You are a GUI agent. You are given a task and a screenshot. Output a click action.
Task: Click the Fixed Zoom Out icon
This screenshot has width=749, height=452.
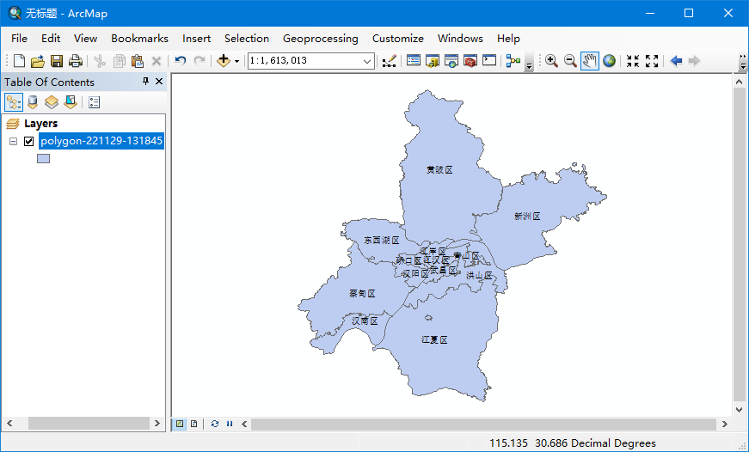(652, 61)
